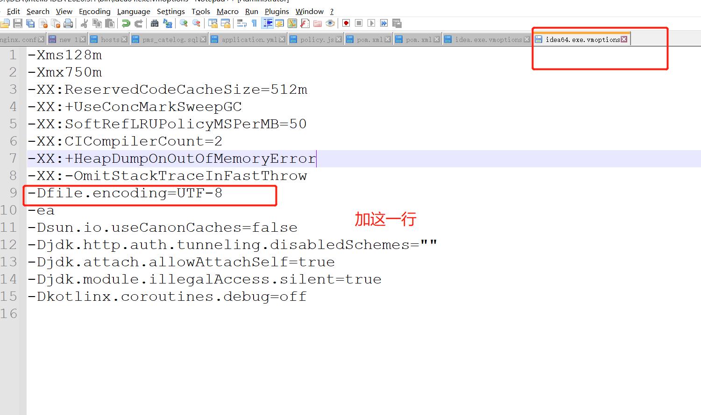Click the line -XX:ReservedCodeCacheSize=512m
Viewport: 701px width, 415px height.
[167, 90]
